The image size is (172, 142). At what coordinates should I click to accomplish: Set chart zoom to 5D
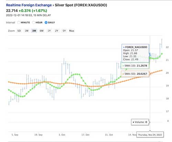(x=19, y=31)
